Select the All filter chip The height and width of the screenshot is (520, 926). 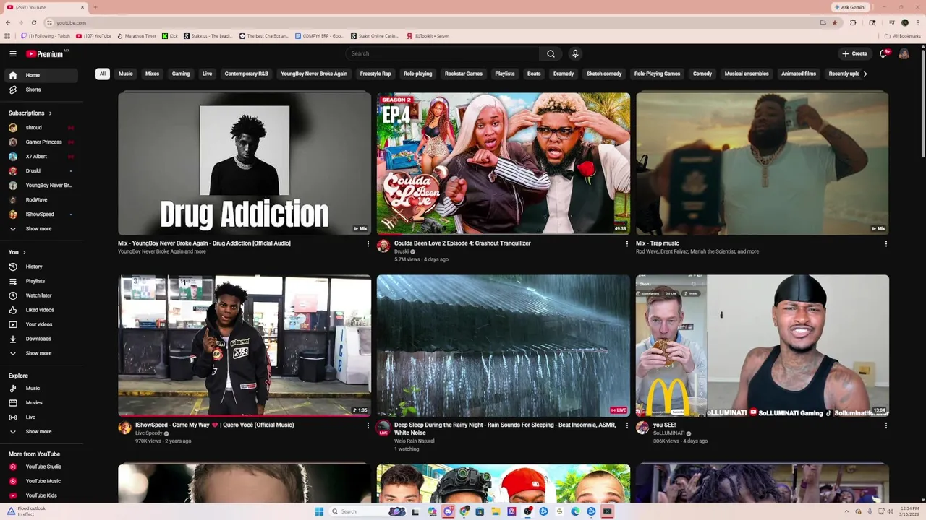click(103, 74)
